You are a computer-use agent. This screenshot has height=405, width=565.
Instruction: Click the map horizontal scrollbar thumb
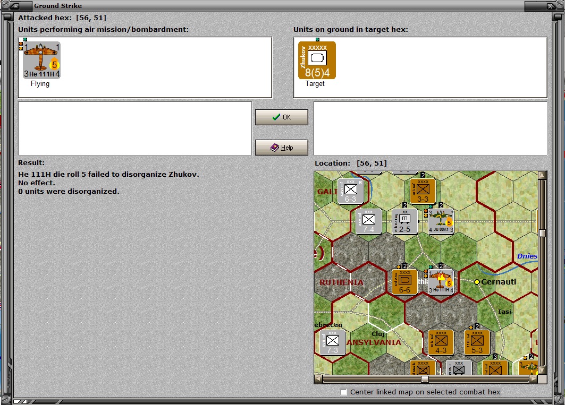click(425, 379)
